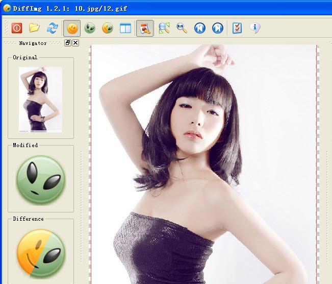This screenshot has width=332, height=284.
Task: Show modified image with green alien button
Action: click(90, 28)
